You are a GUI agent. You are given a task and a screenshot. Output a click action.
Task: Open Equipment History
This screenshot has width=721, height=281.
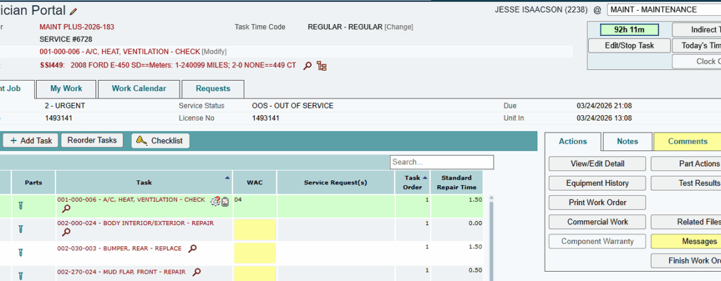597,183
